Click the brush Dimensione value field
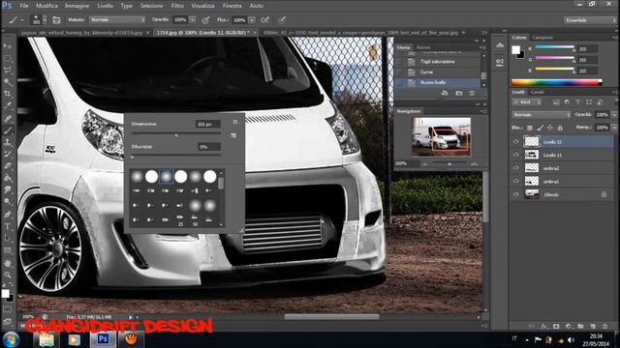The height and width of the screenshot is (348, 620). click(x=208, y=125)
